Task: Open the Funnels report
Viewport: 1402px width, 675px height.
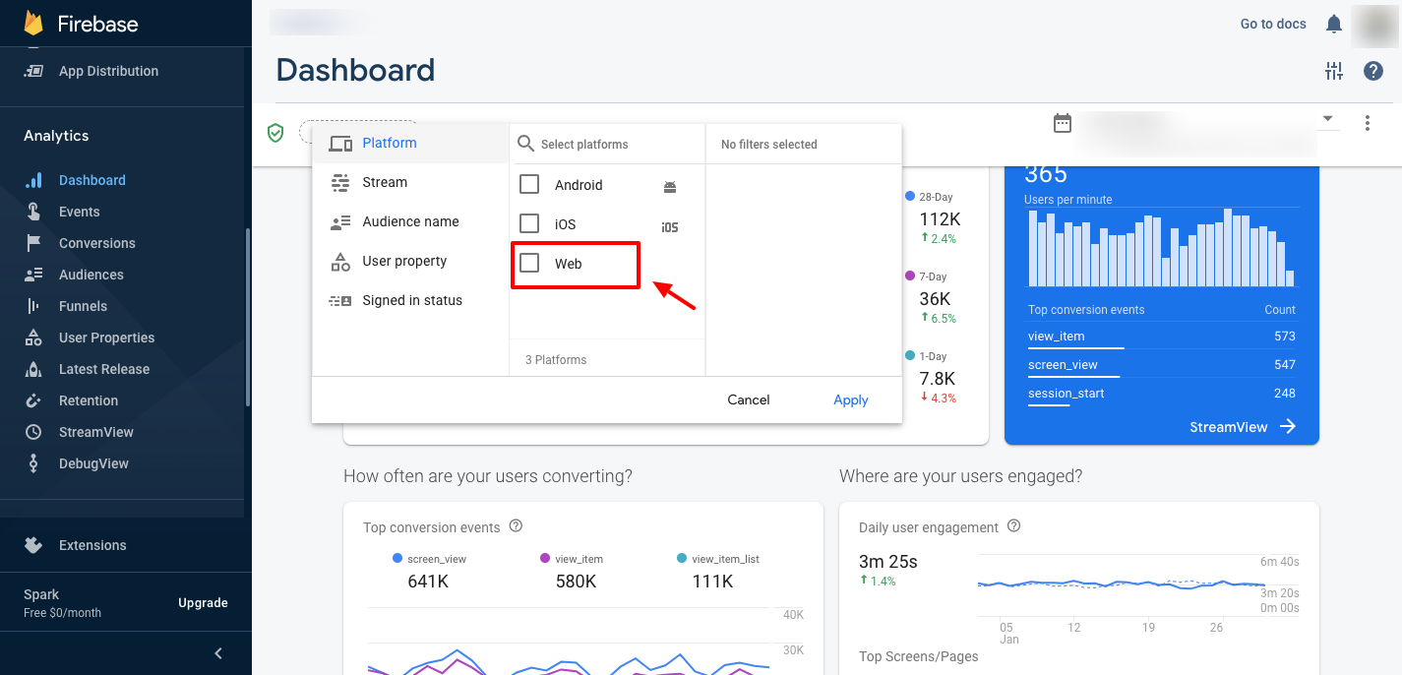Action: point(82,306)
